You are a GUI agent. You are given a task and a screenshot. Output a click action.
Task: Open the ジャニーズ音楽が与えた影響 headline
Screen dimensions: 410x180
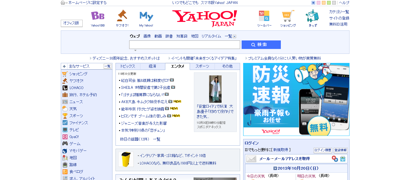(x=144, y=123)
